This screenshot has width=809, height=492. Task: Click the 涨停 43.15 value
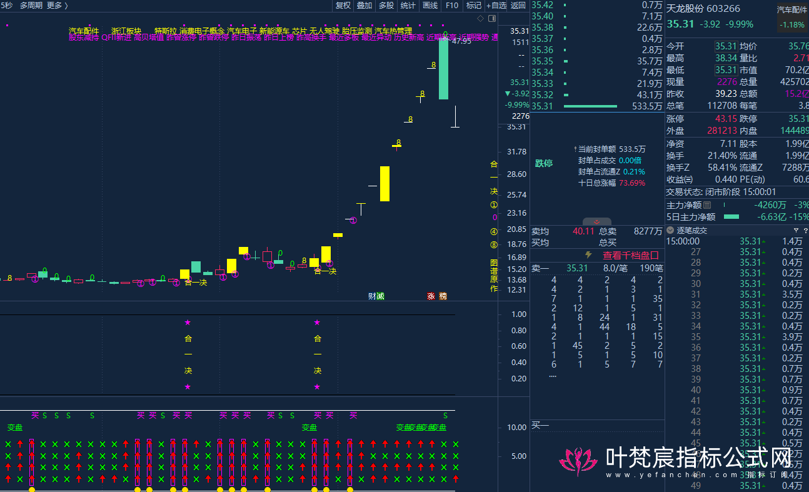[x=726, y=119]
